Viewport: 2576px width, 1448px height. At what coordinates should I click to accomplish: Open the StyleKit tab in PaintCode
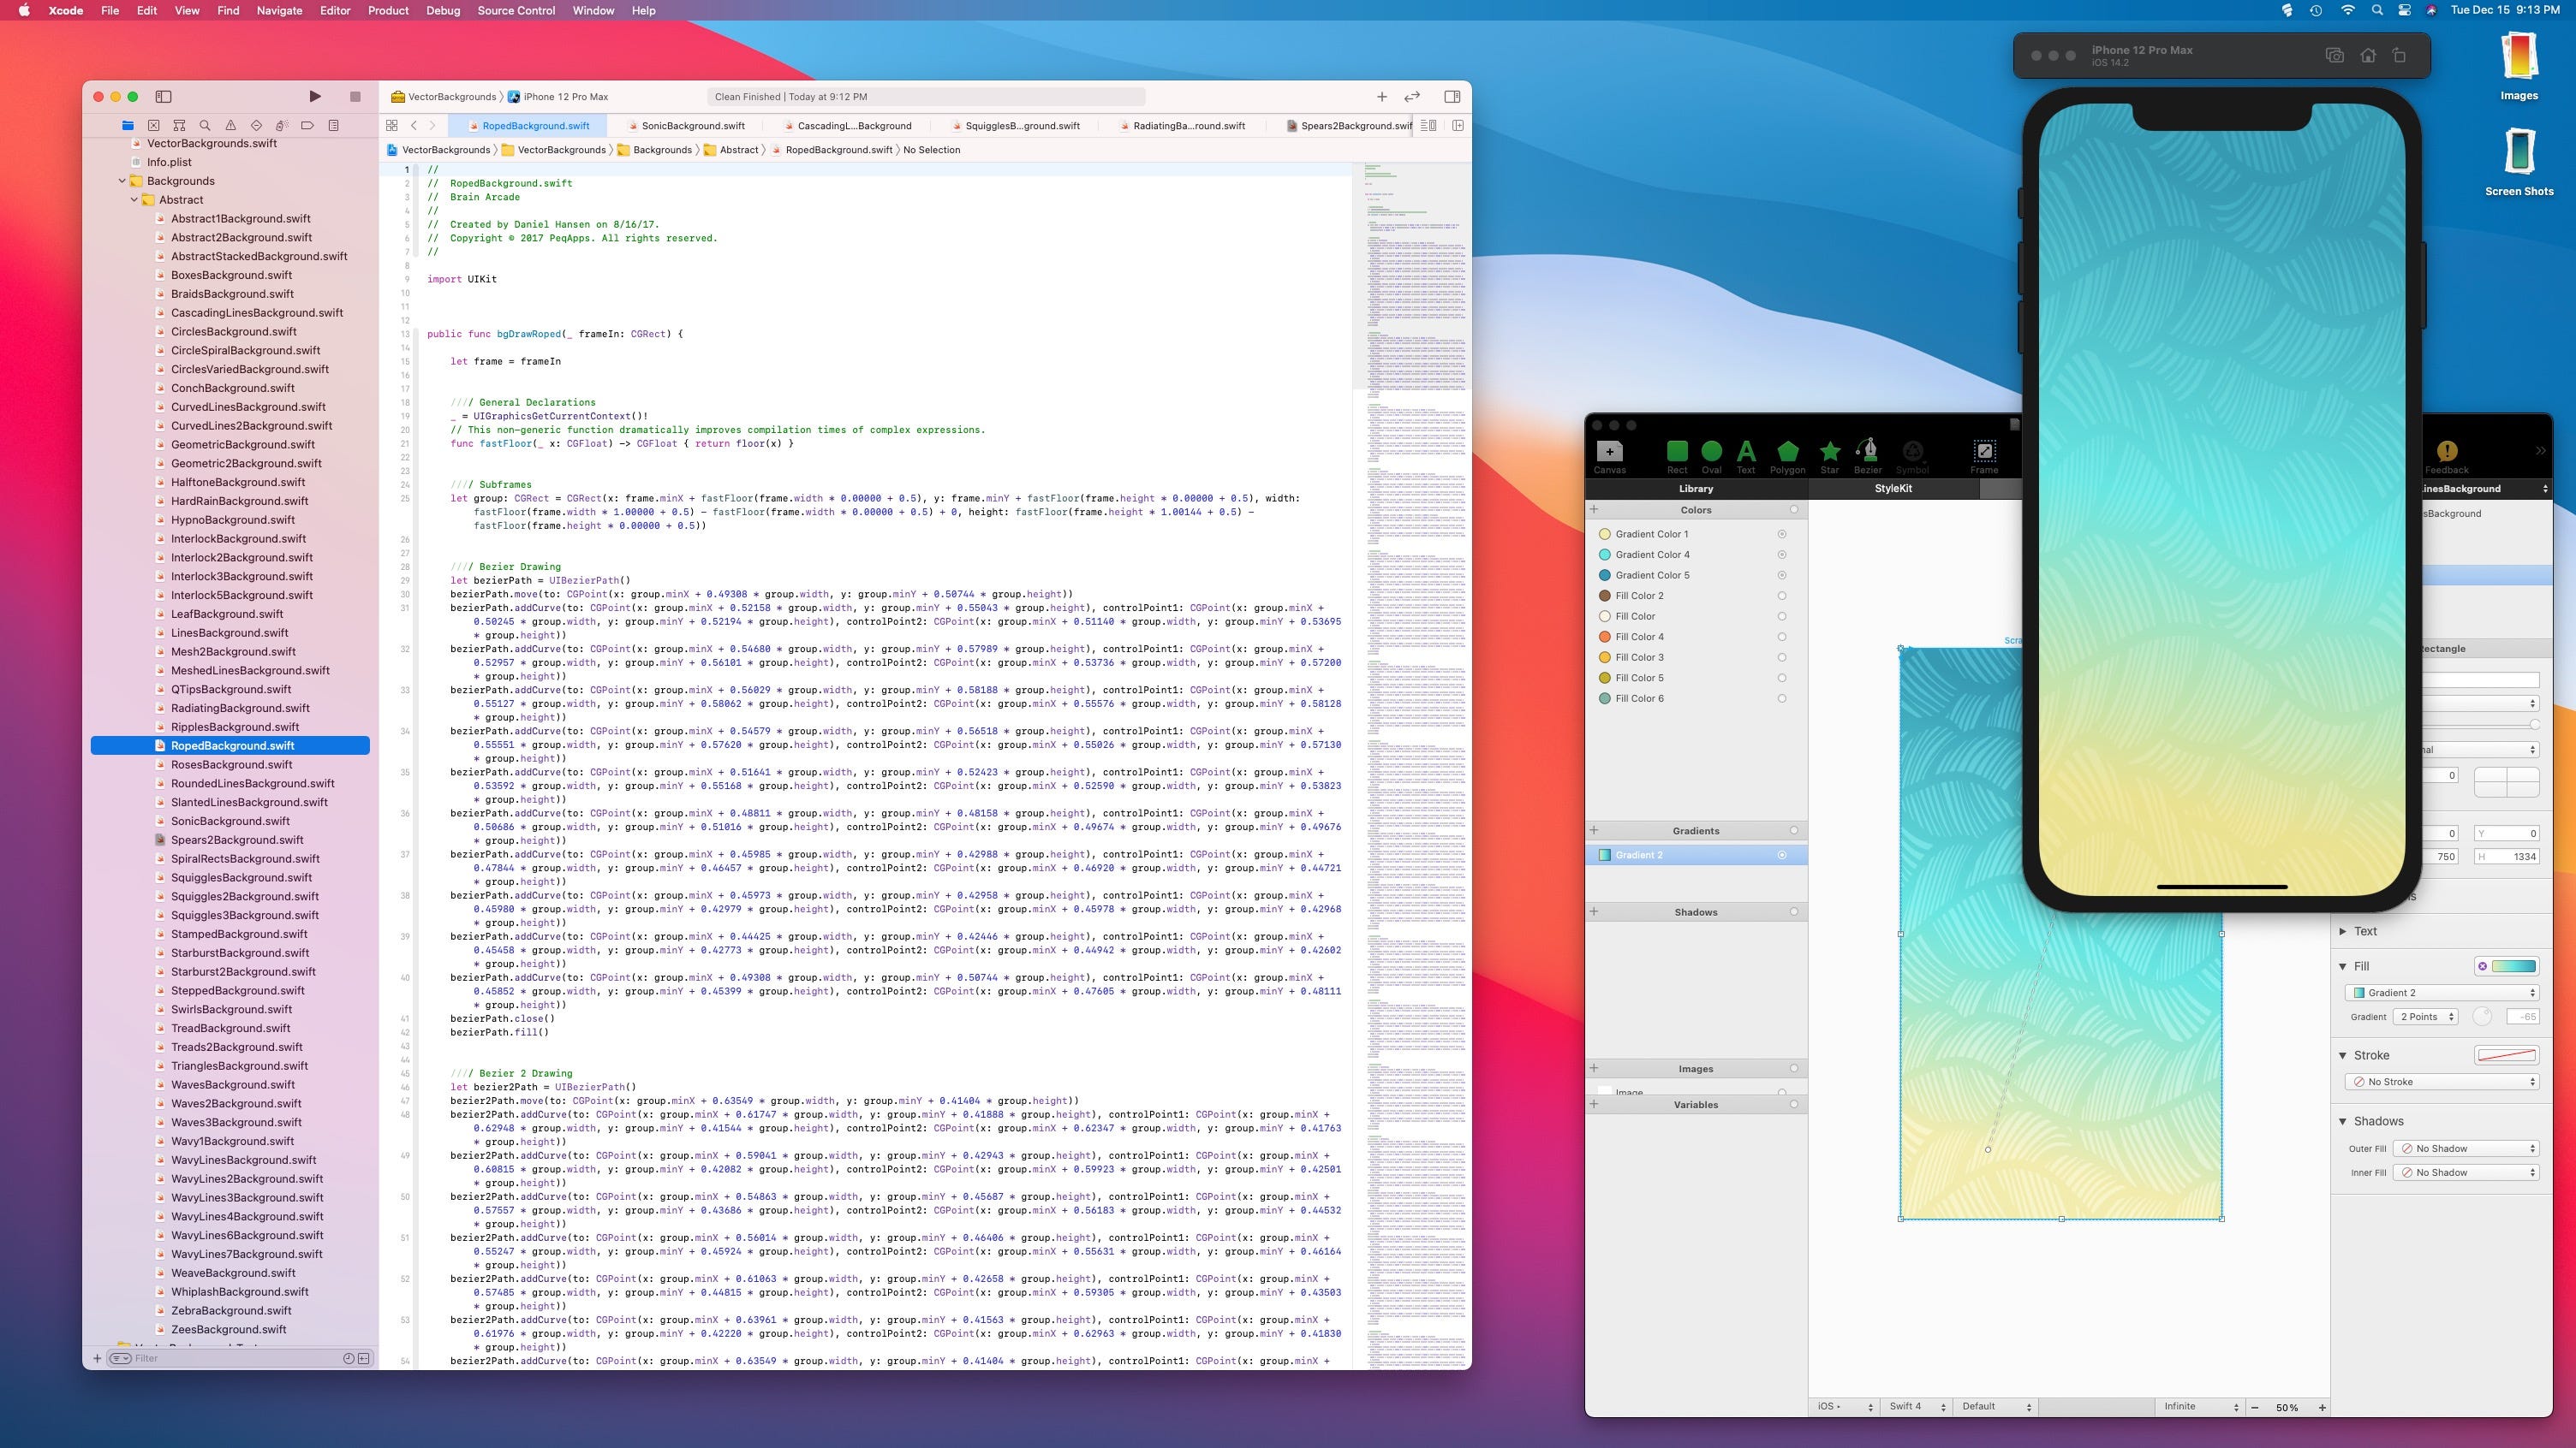[x=1892, y=489]
